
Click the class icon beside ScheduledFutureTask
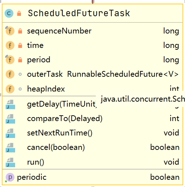(9, 13)
